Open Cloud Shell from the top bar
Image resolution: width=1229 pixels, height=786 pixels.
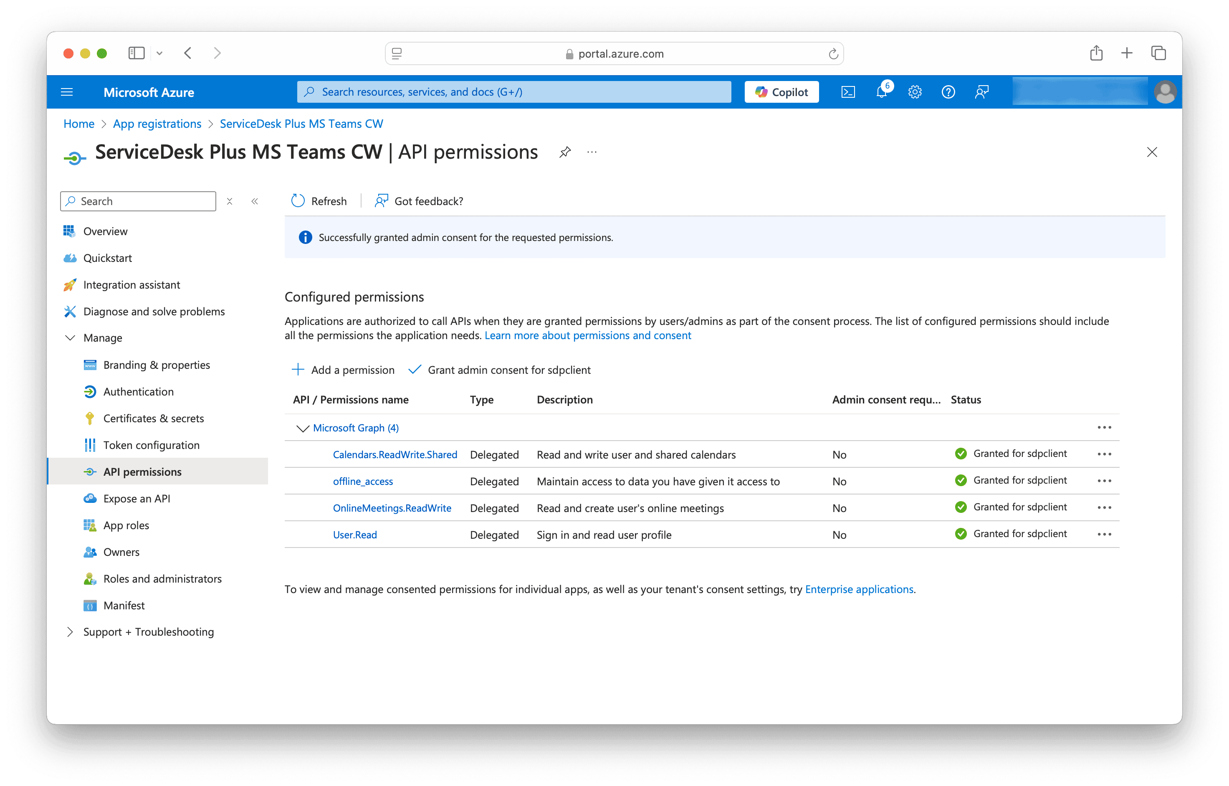(x=848, y=92)
